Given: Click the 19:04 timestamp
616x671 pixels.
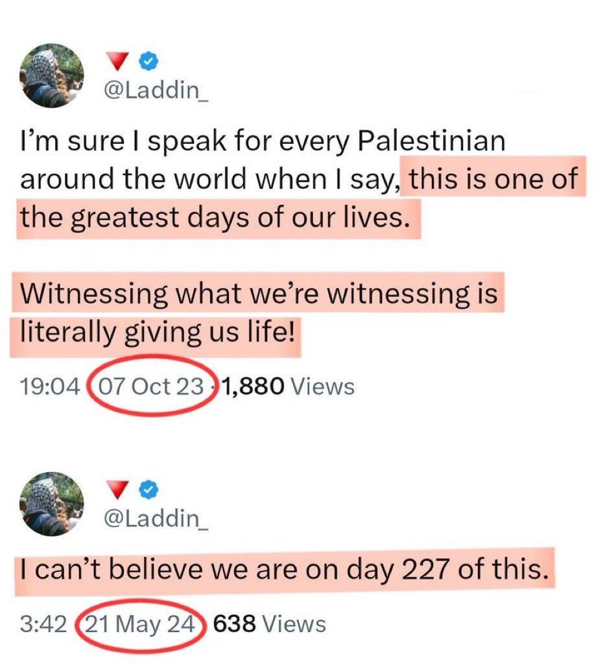Looking at the screenshot, I should coord(50,386).
